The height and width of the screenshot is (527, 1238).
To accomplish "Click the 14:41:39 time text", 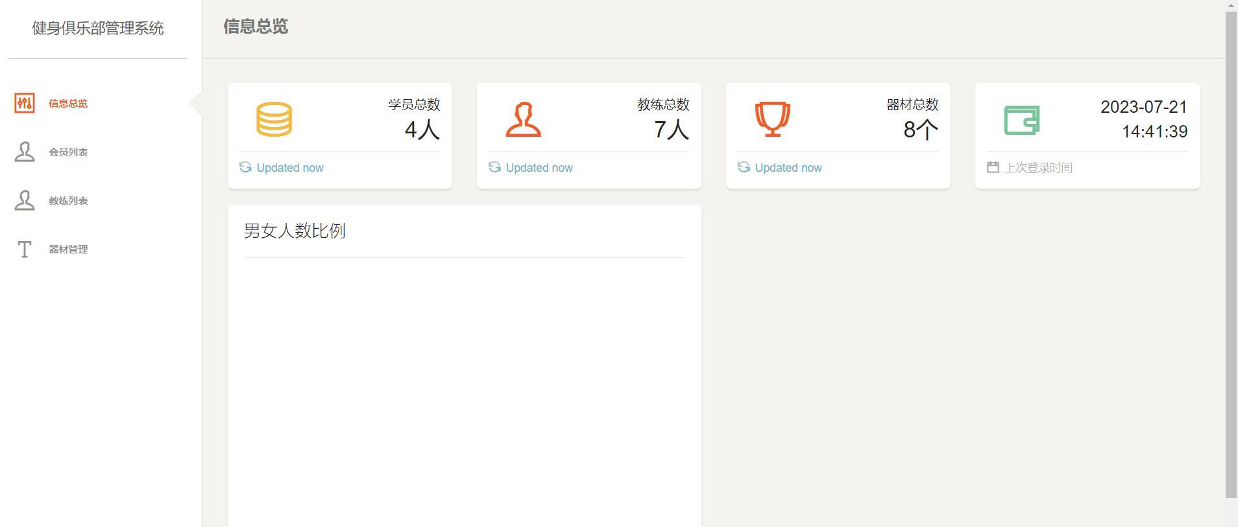I will coord(1155,132).
